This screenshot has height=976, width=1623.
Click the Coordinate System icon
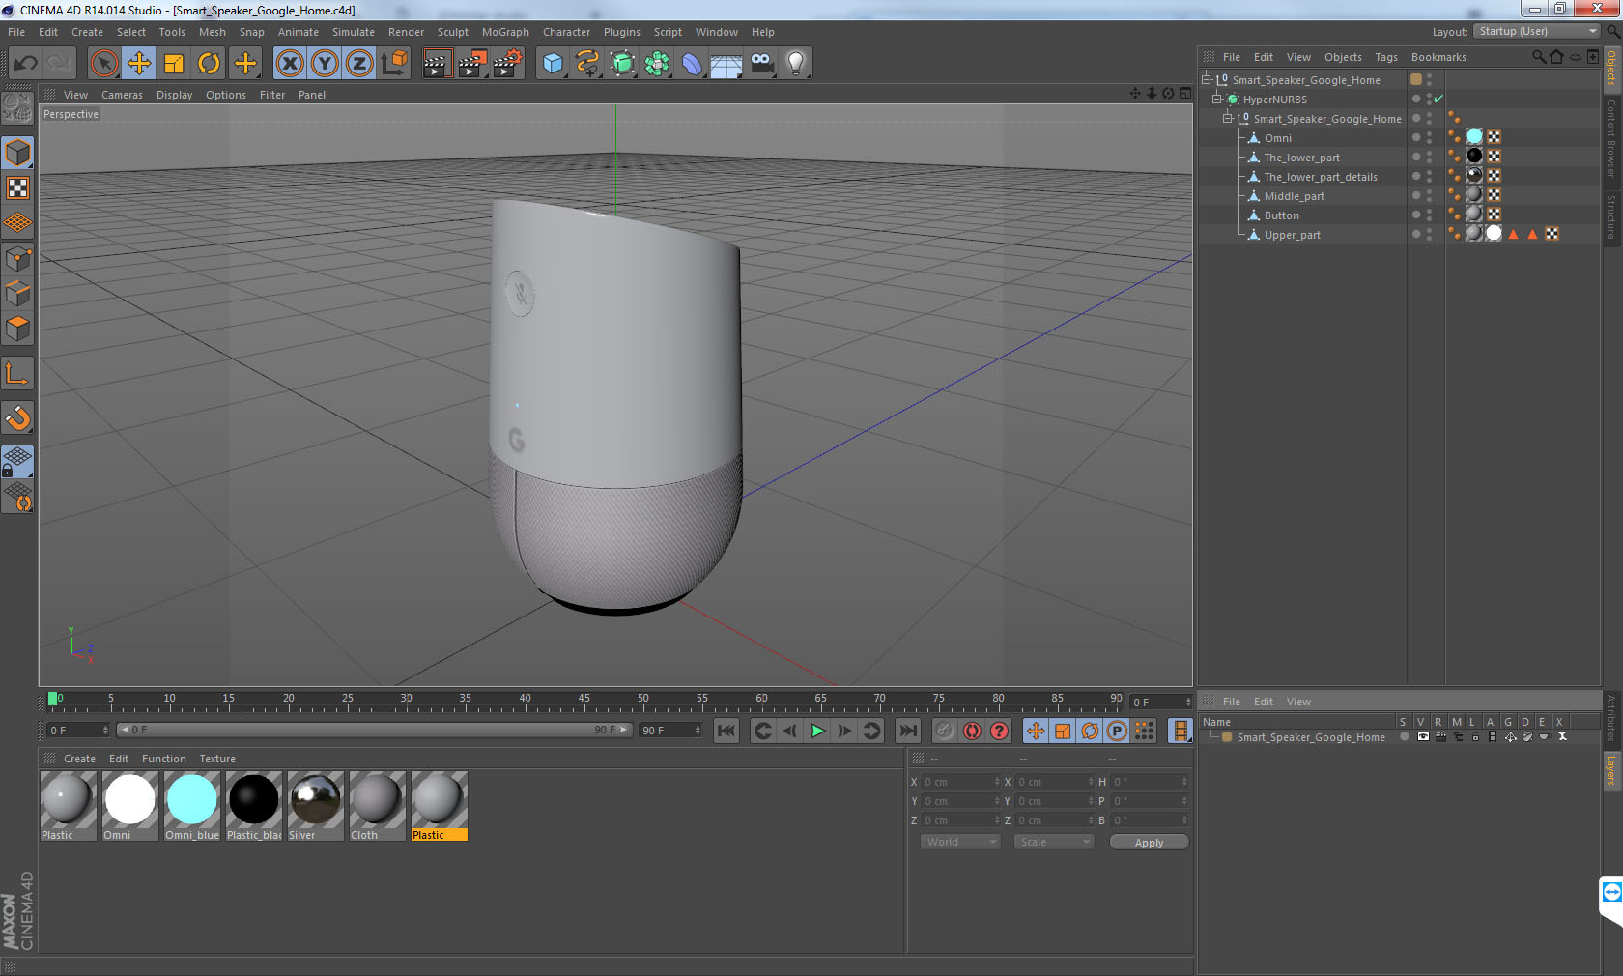click(x=394, y=64)
